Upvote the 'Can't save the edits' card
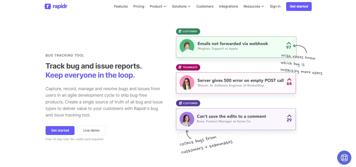This screenshot has width=356, height=167. pos(289,116)
